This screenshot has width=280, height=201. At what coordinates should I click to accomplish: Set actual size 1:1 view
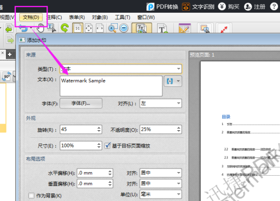[x=78, y=28]
